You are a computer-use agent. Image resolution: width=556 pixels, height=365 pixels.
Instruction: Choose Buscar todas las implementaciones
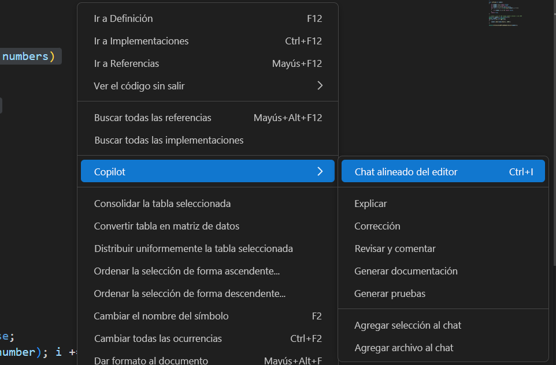[168, 140]
